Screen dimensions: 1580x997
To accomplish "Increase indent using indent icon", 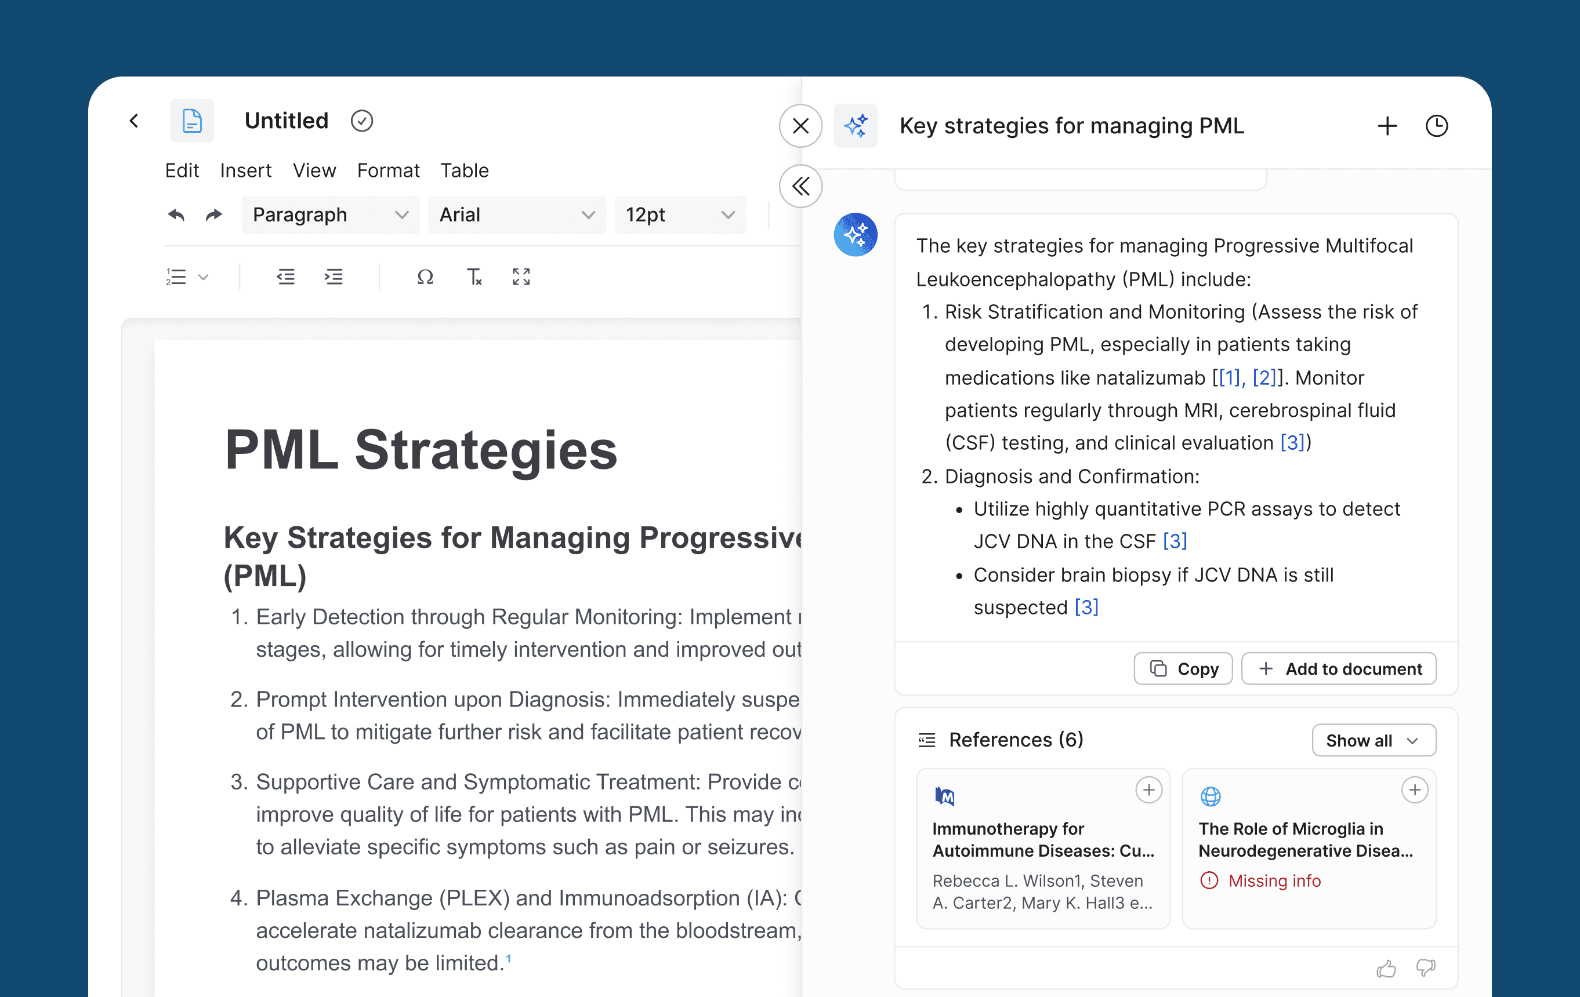I will (x=334, y=278).
